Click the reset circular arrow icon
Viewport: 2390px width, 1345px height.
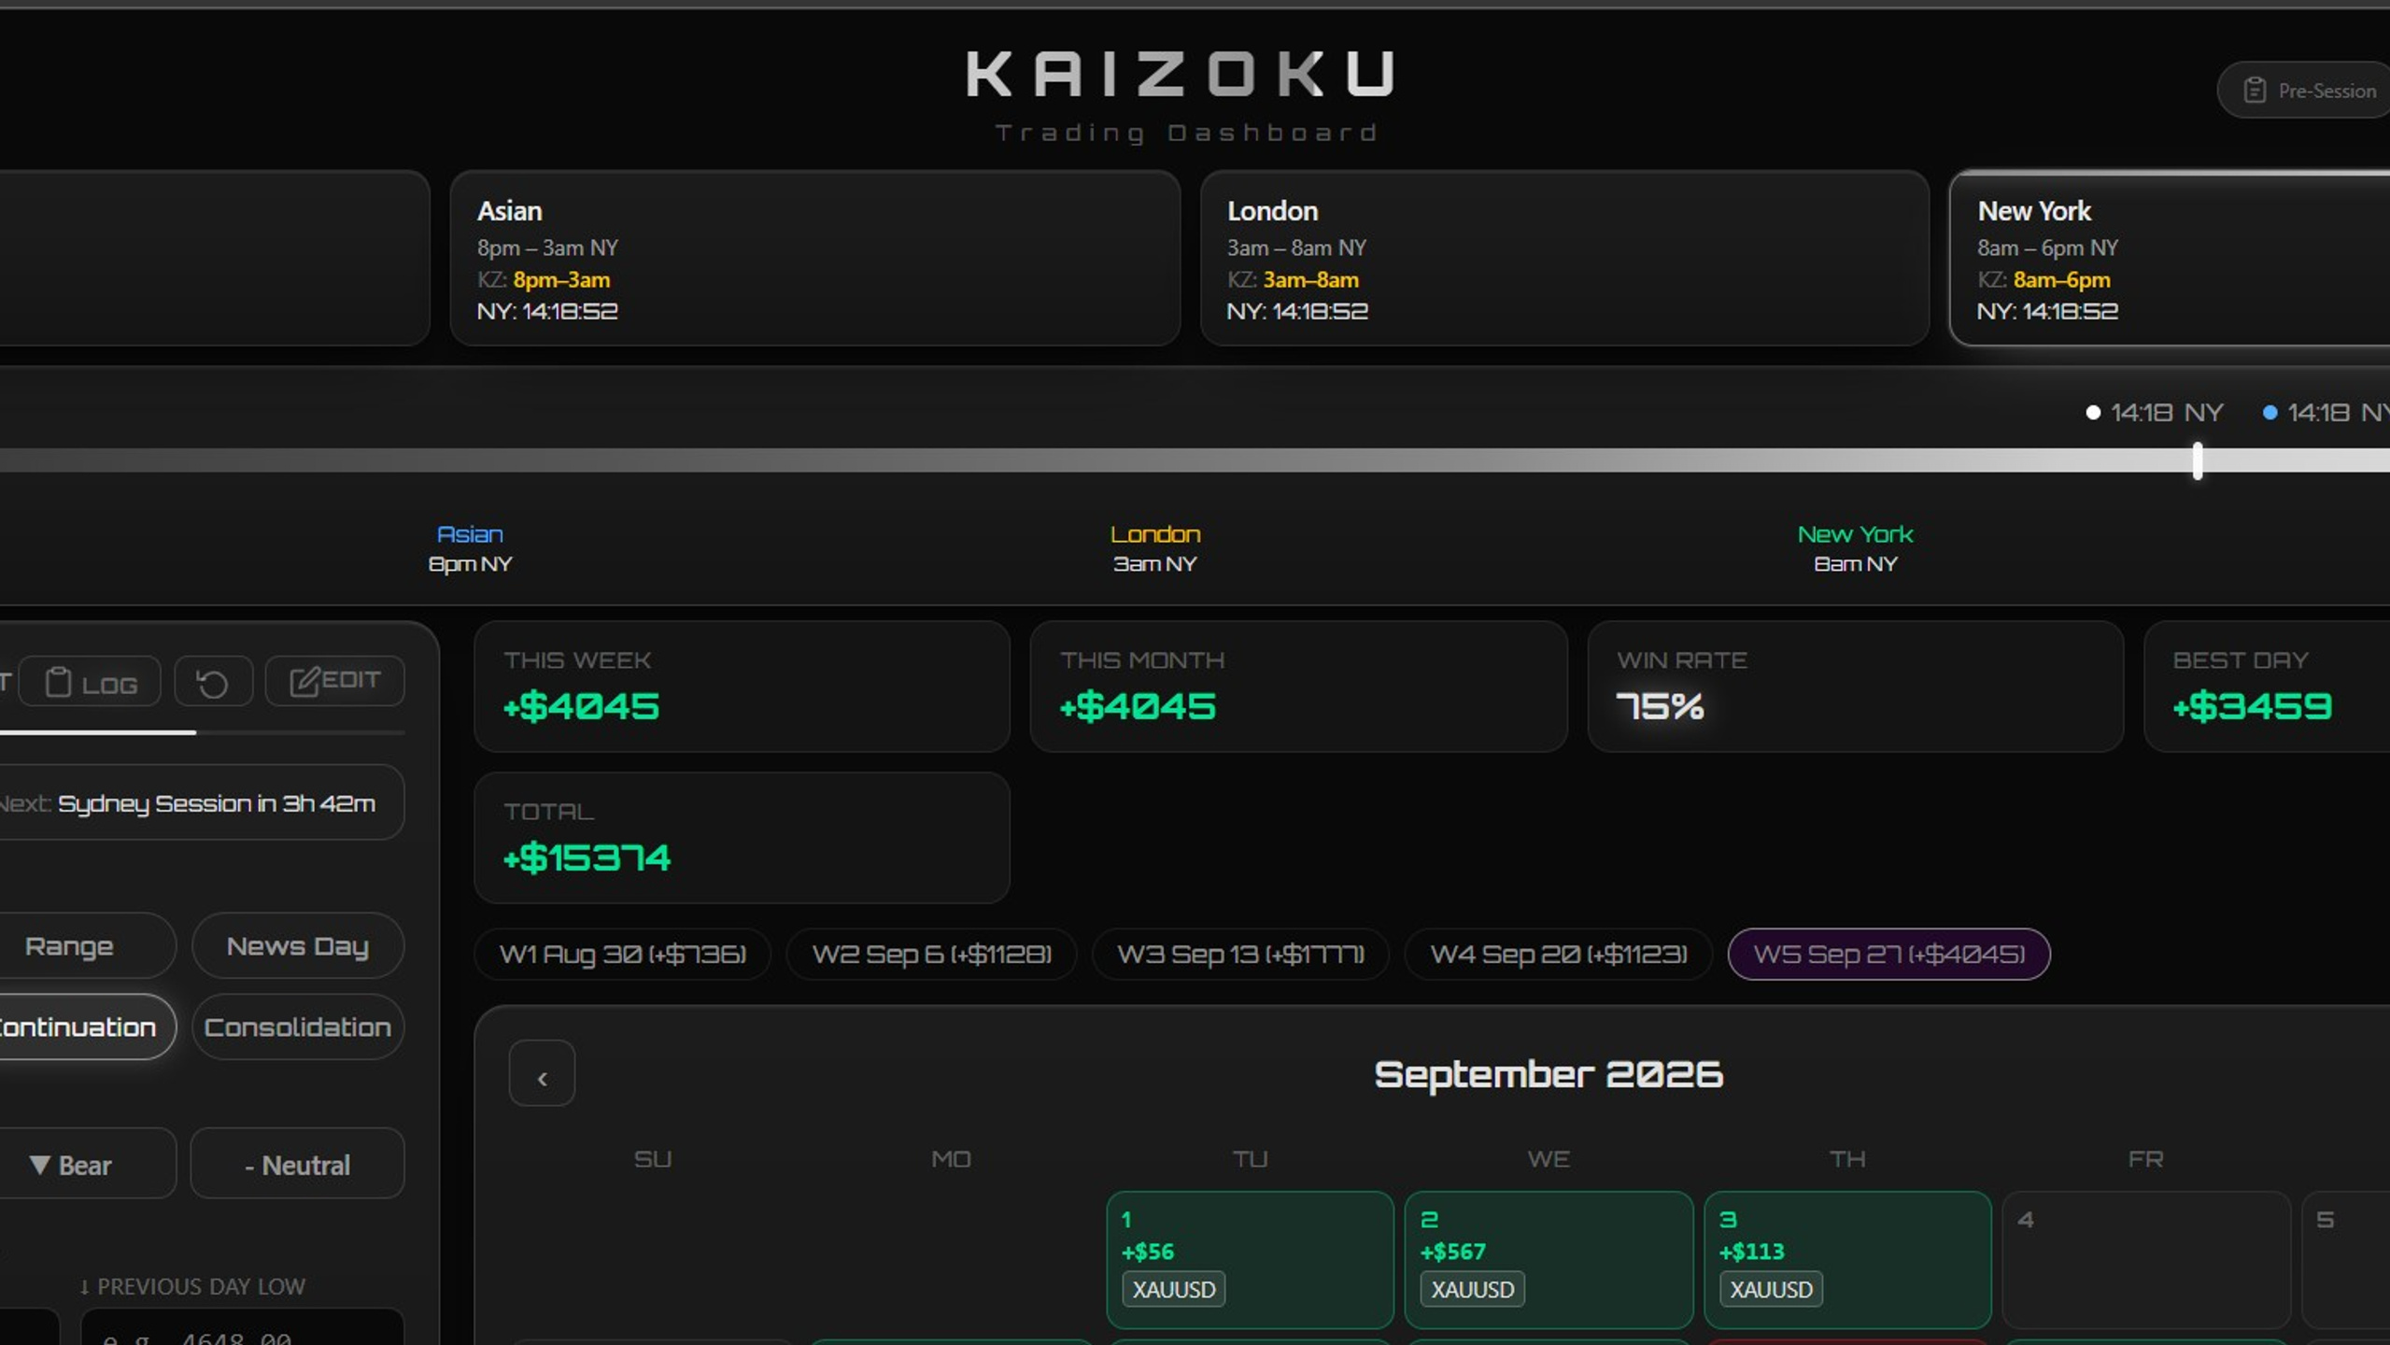tap(213, 682)
